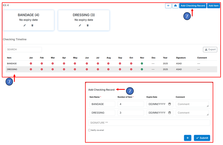Image resolution: width=223 pixels, height=145 pixels.
Task: Edit the DRESSING card with pencil icon
Action: tap(80, 25)
